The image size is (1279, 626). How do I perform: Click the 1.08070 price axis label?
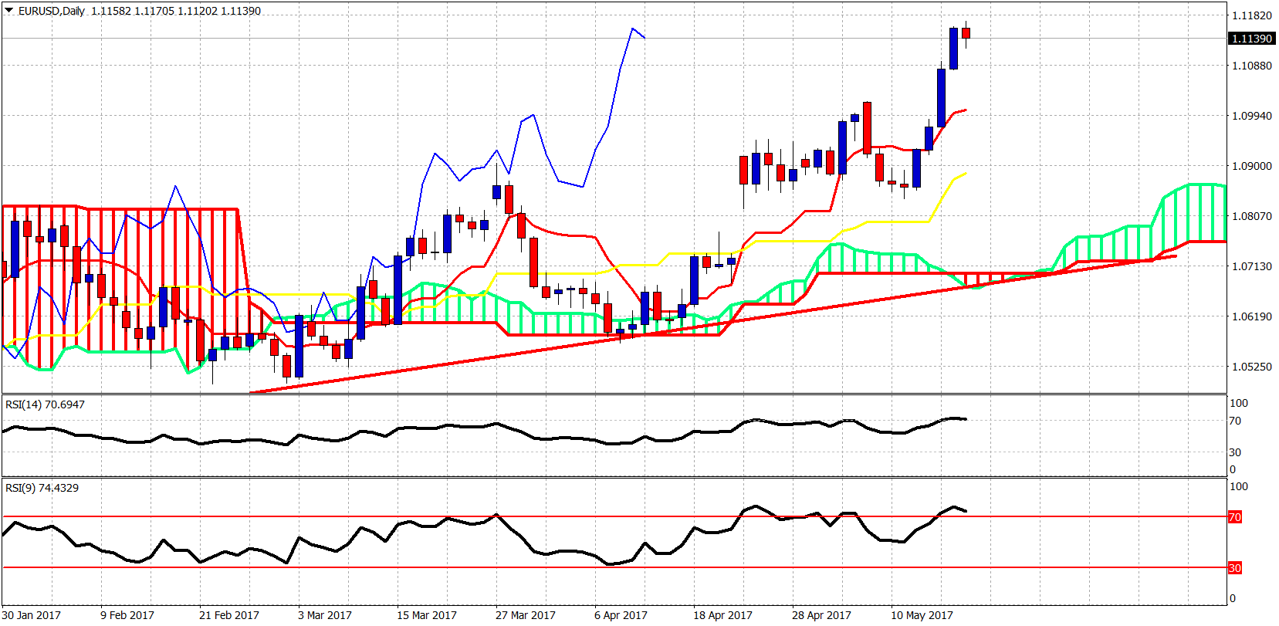(1252, 216)
